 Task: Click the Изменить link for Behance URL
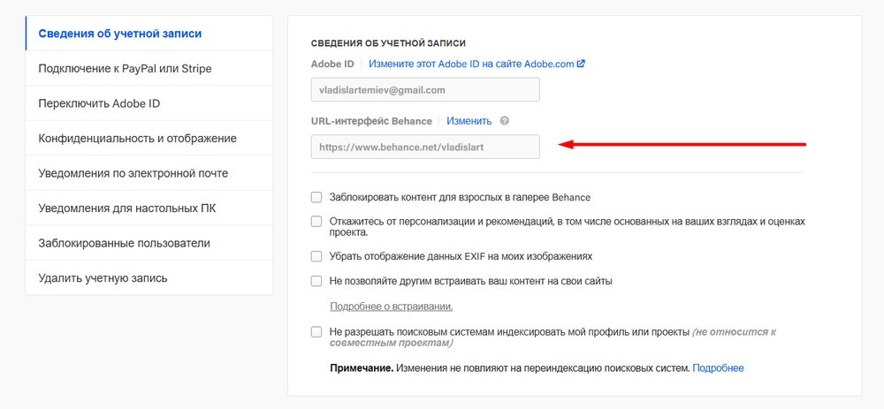[469, 121]
